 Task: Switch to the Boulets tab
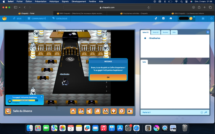[x=165, y=32]
